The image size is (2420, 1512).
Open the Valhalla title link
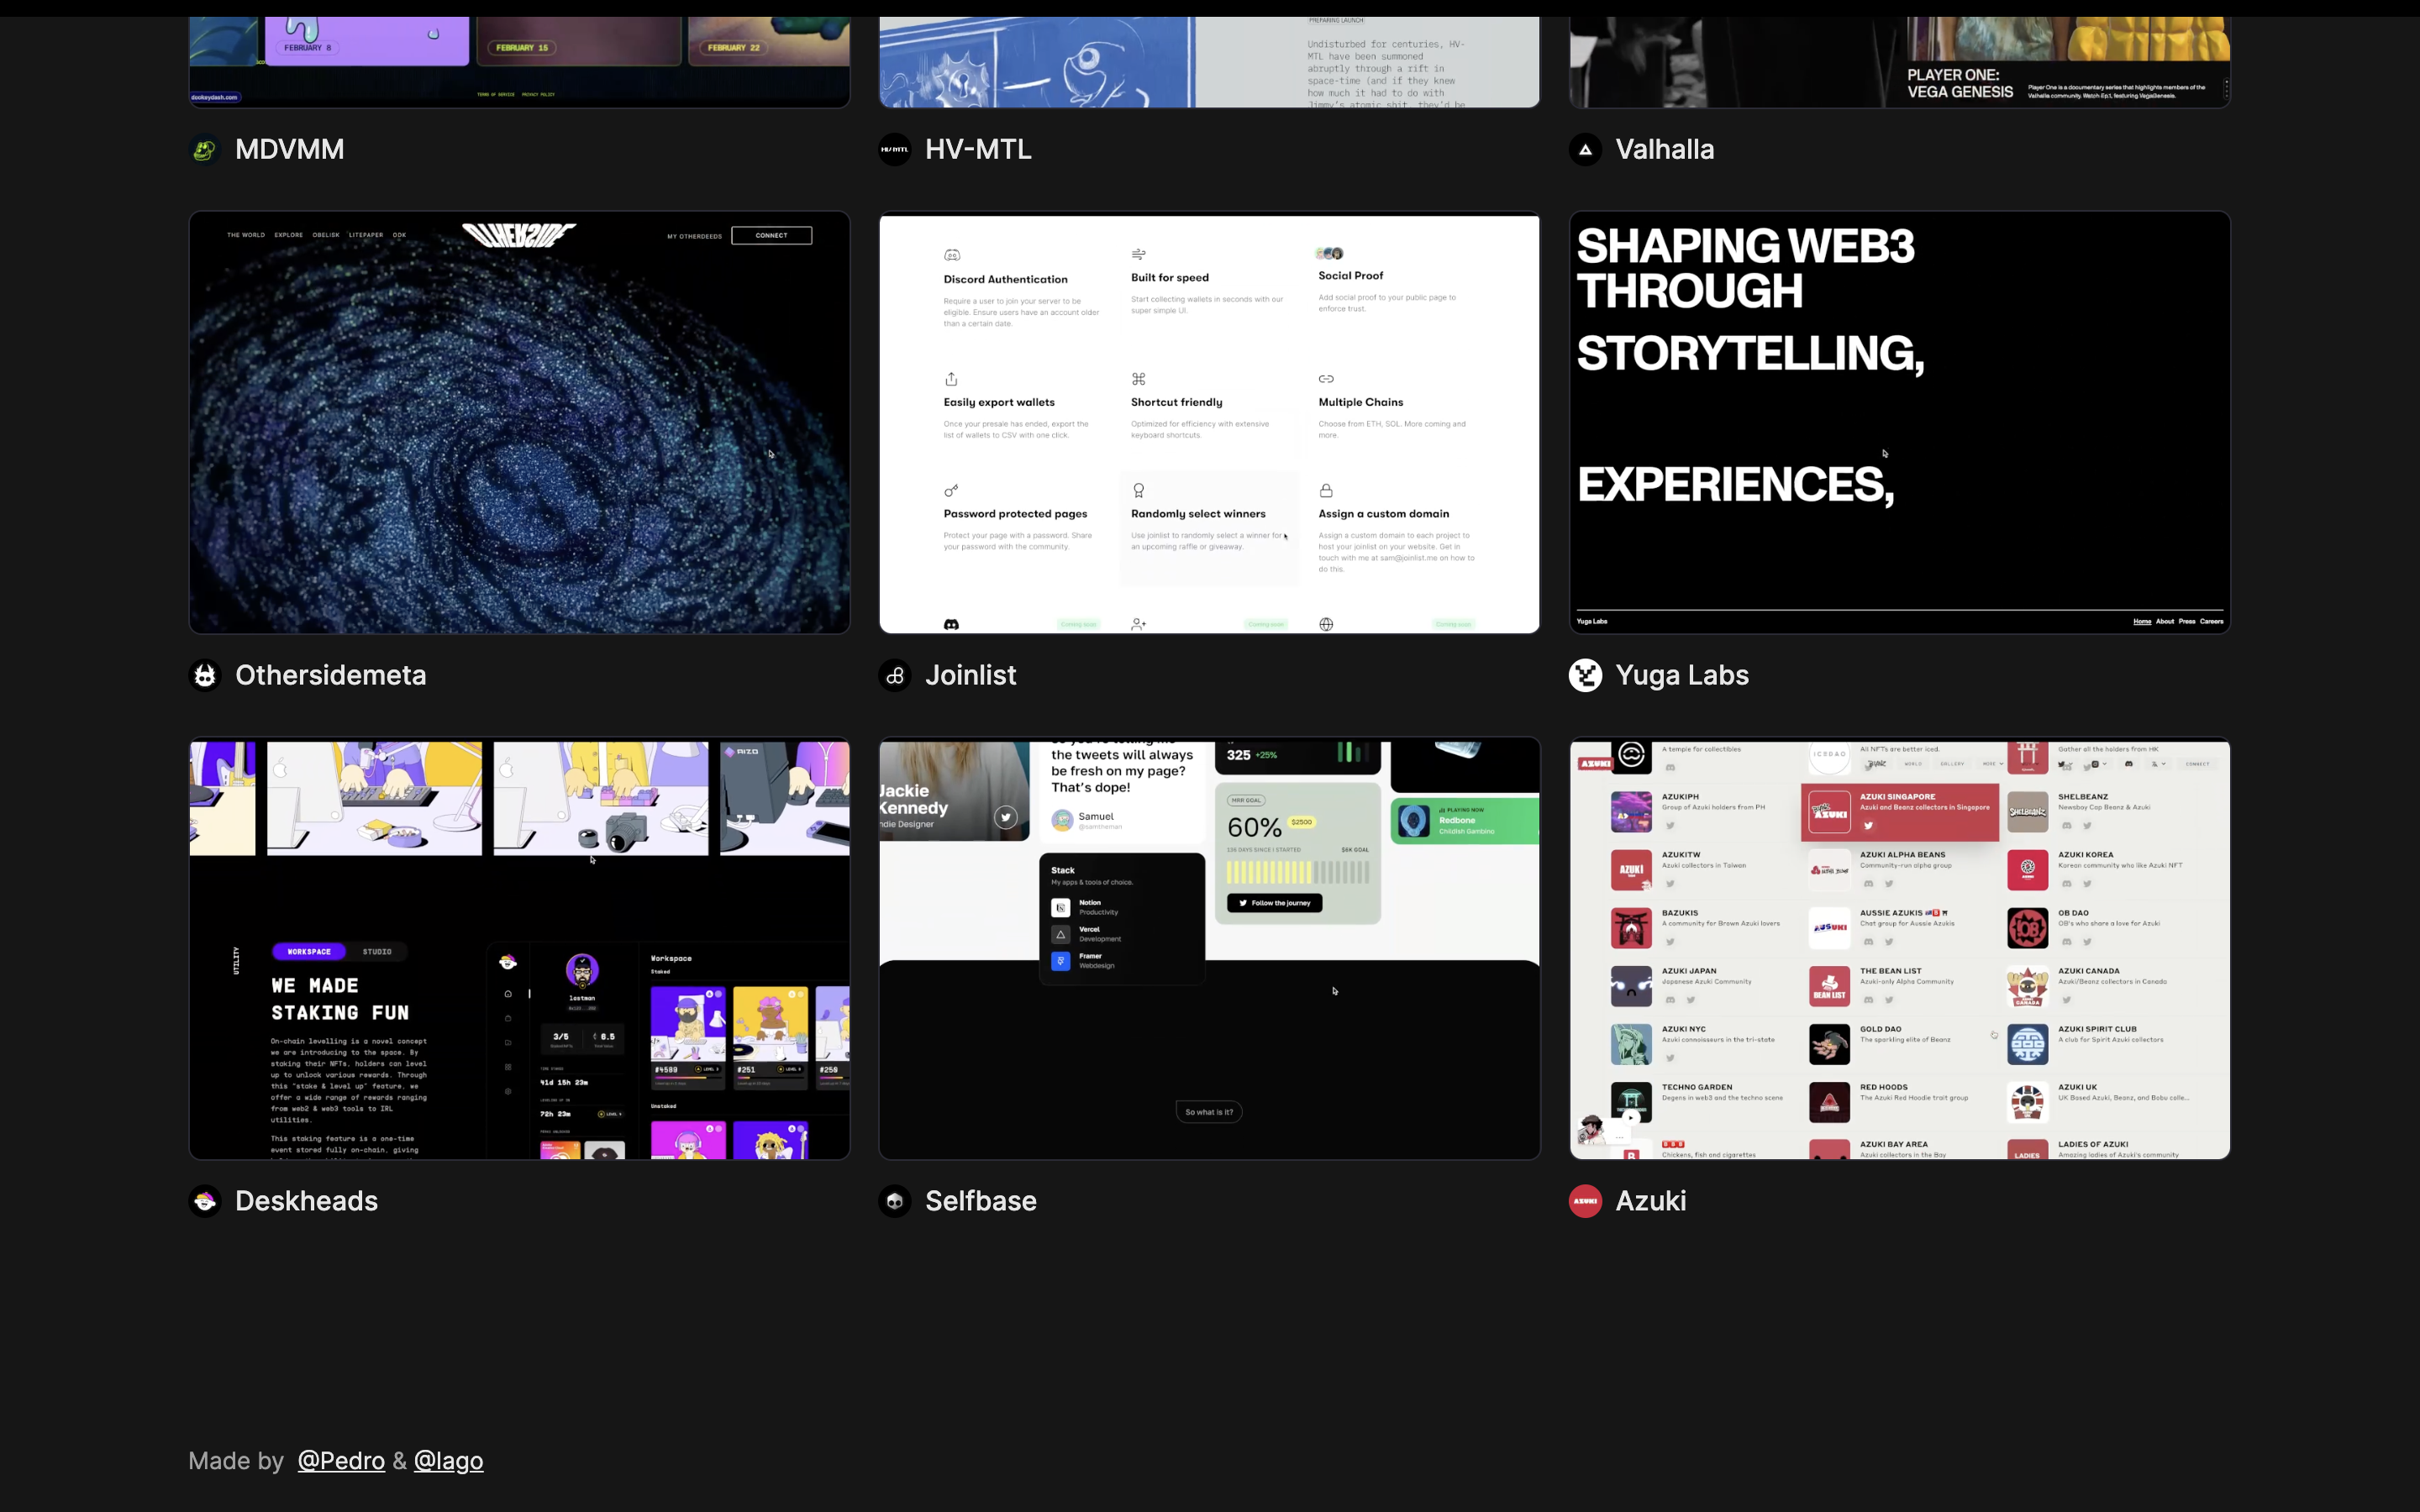point(1664,149)
